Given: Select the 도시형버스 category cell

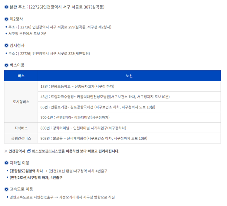Looking at the screenshot, I should click(x=21, y=102).
